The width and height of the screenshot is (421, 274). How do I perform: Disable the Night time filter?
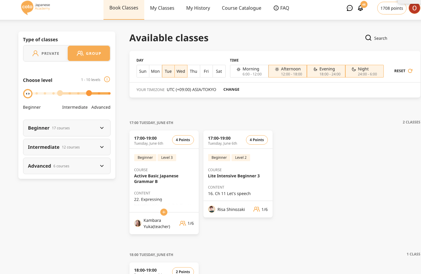tap(364, 71)
